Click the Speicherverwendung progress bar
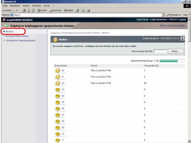This screenshot has height=143, width=191. [x=172, y=61]
